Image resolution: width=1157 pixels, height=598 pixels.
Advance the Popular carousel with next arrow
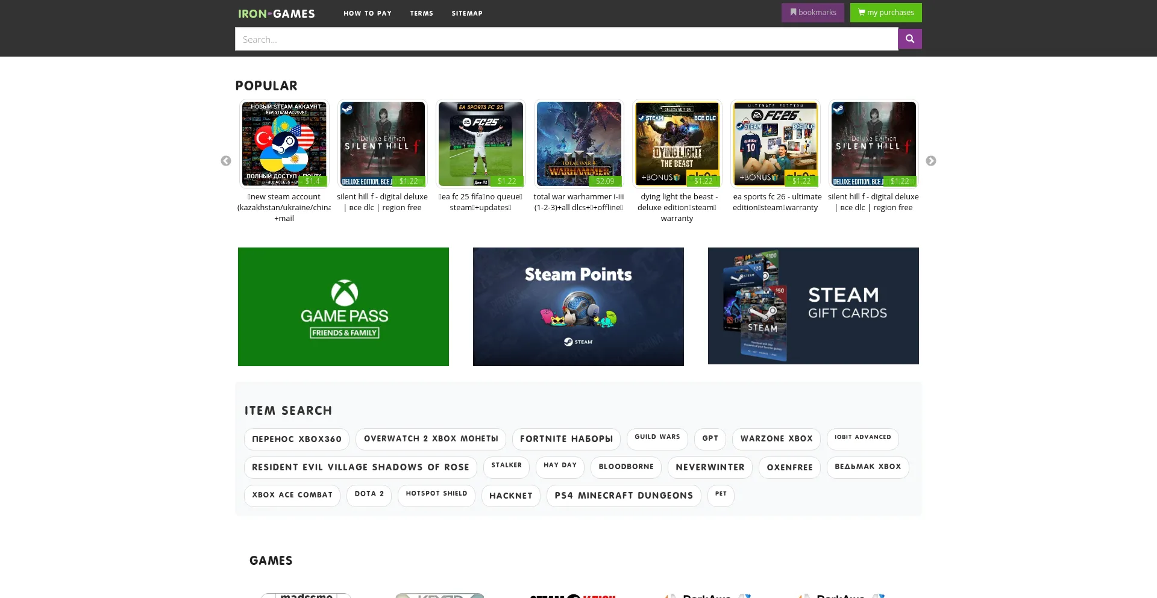click(x=930, y=161)
